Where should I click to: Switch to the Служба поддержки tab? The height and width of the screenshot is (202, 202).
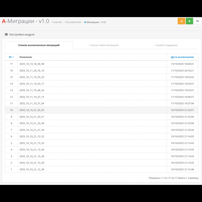(x=166, y=45)
